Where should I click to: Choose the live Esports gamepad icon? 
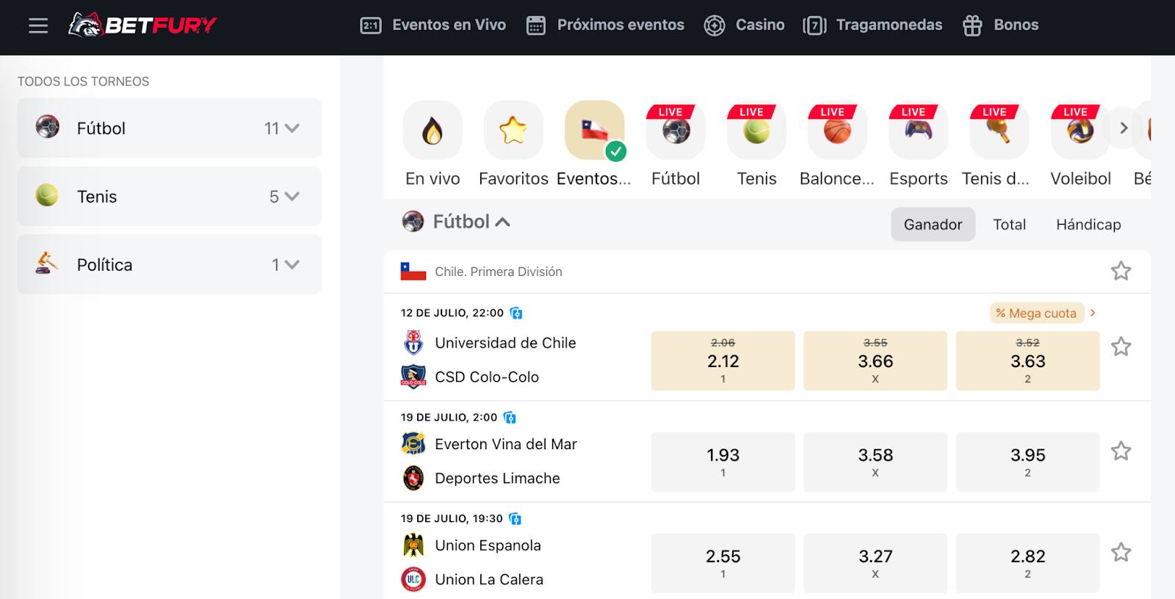click(918, 130)
